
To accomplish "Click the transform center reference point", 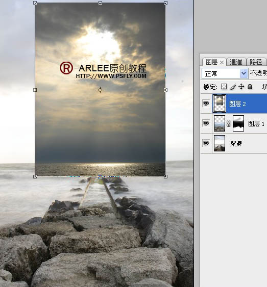I will [x=100, y=90].
